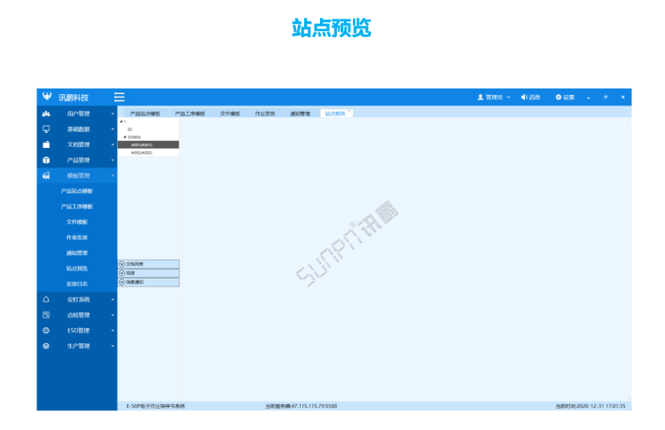The width and height of the screenshot is (665, 430).
Task: Click the 当前时间 2020-12-31 status text
Action: pyautogui.click(x=591, y=406)
